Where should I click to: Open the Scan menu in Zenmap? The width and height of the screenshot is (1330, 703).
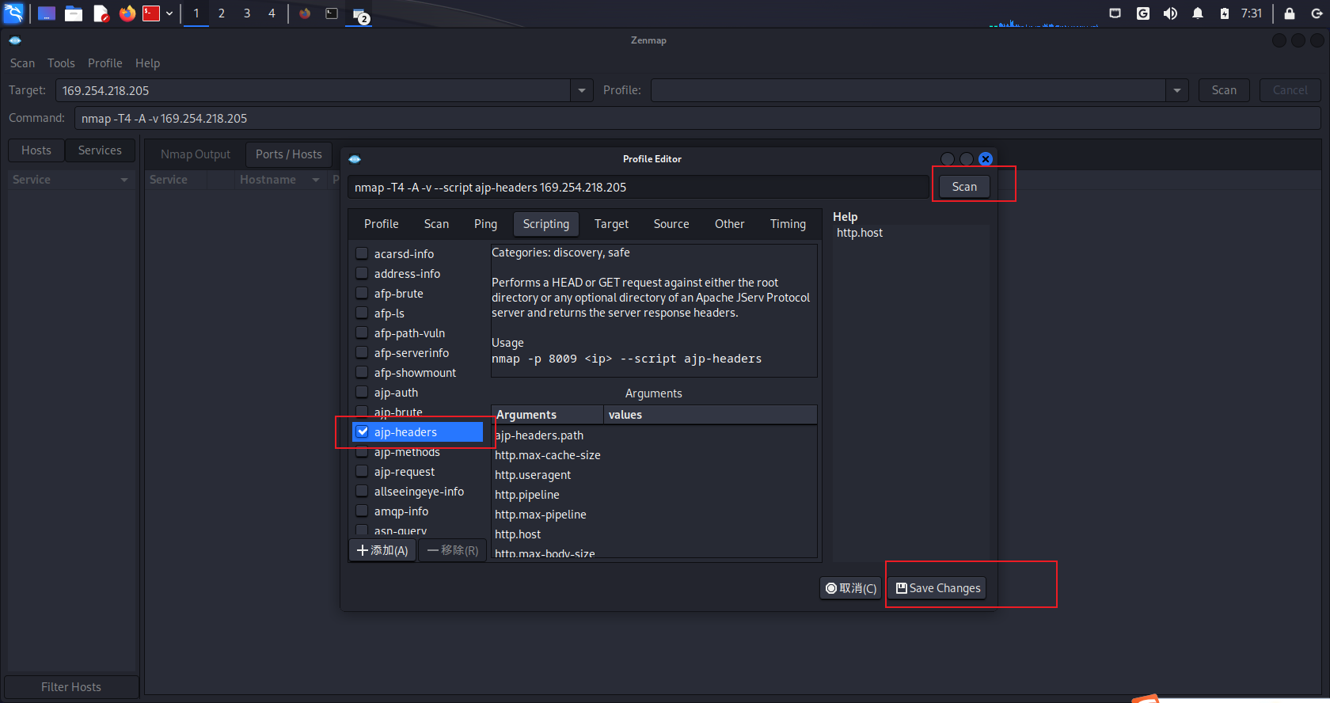point(22,63)
